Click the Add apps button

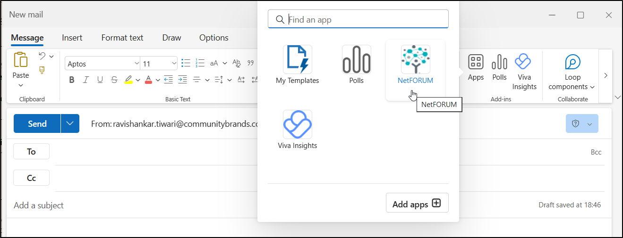click(417, 203)
